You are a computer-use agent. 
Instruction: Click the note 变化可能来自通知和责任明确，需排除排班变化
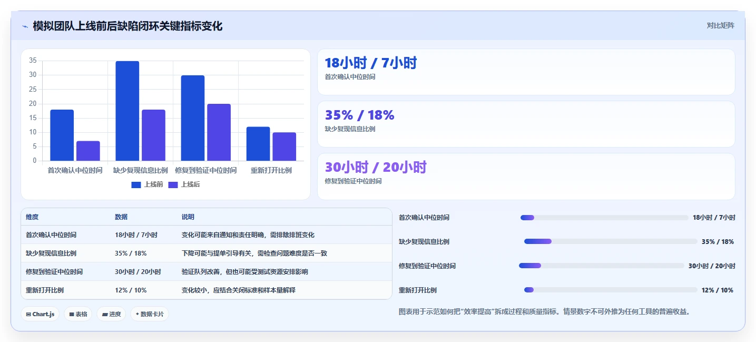click(x=248, y=235)
